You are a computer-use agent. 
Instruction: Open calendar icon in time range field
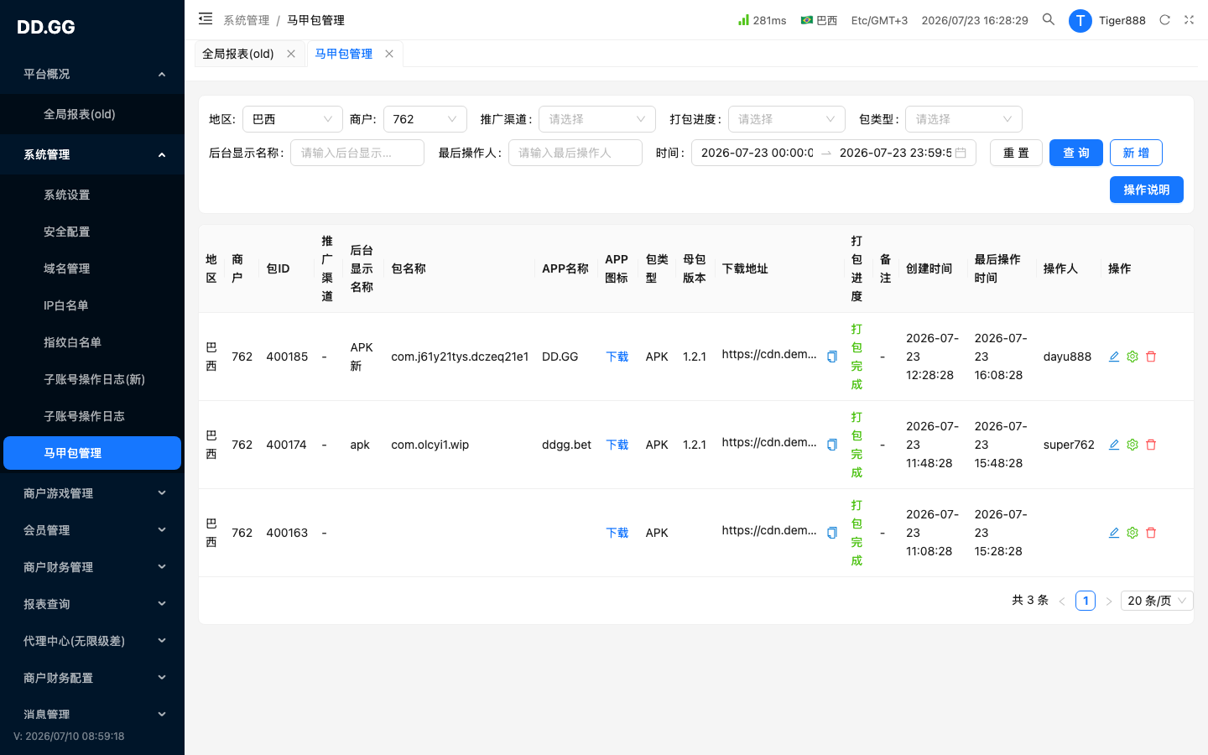click(961, 153)
